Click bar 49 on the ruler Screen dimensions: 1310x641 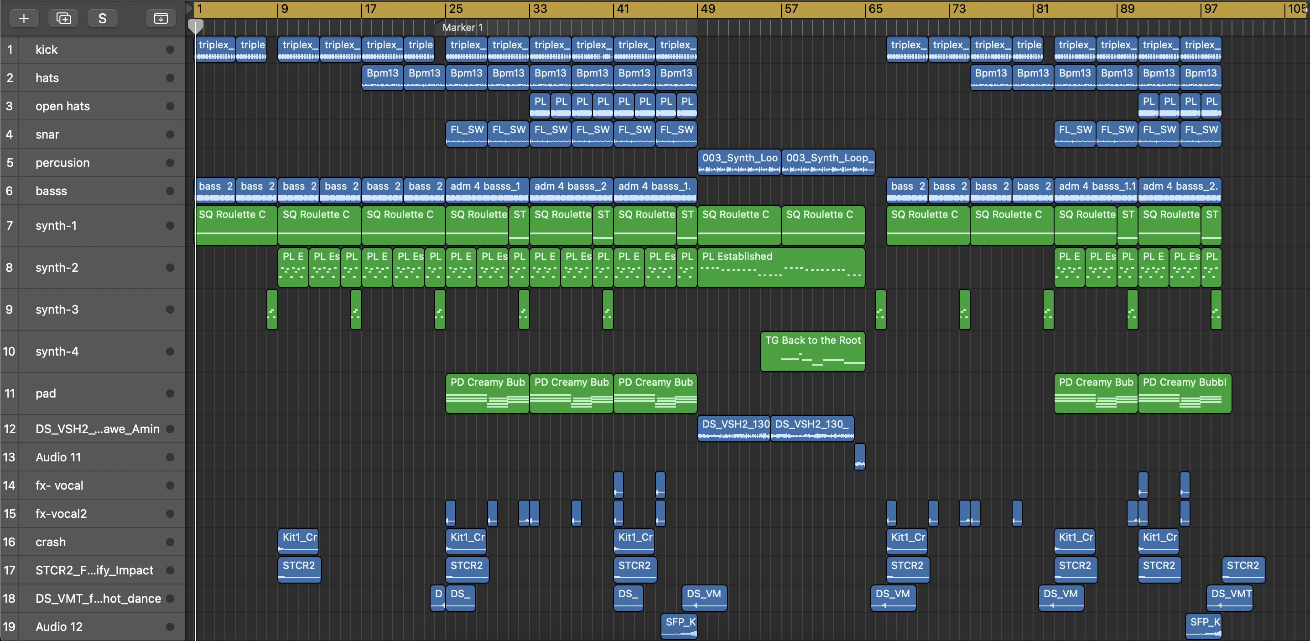[707, 9]
